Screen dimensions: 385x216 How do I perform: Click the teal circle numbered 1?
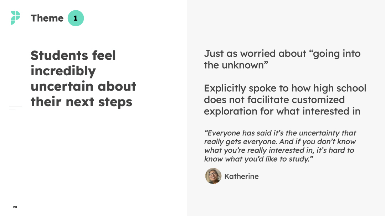tap(76, 18)
